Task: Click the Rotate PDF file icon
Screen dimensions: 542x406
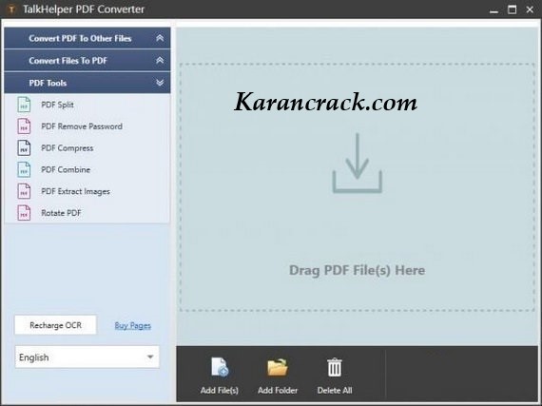Action: coord(24,213)
